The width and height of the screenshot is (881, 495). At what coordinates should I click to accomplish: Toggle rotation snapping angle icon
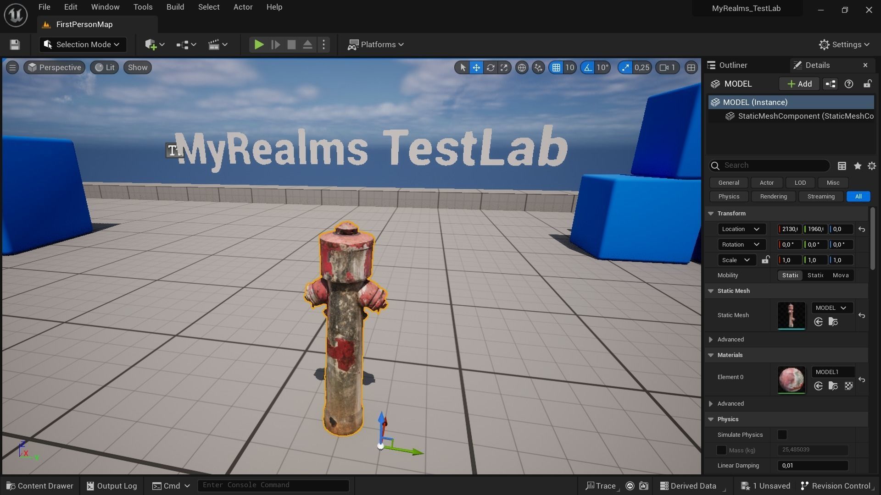[588, 67]
